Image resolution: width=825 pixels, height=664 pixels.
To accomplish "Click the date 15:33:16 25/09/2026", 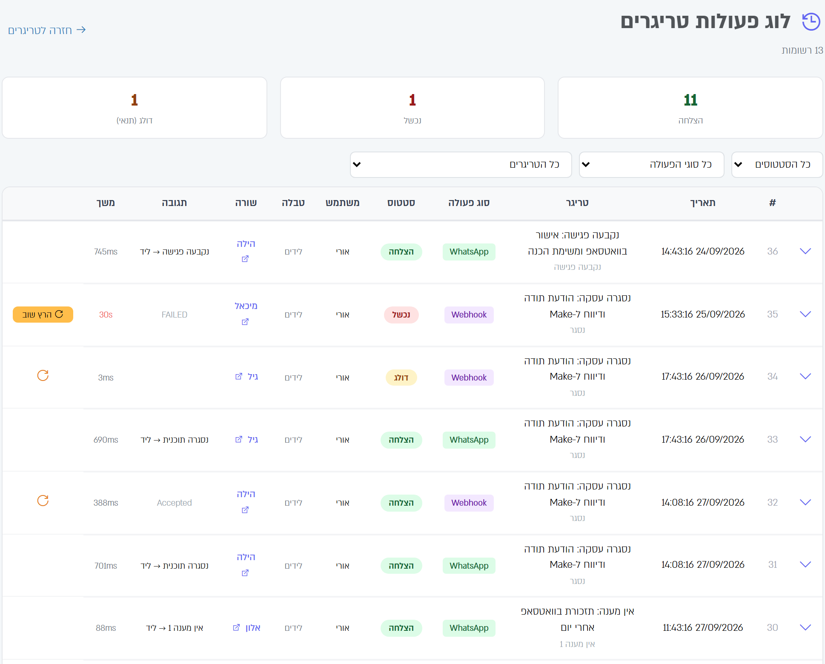I will [703, 315].
